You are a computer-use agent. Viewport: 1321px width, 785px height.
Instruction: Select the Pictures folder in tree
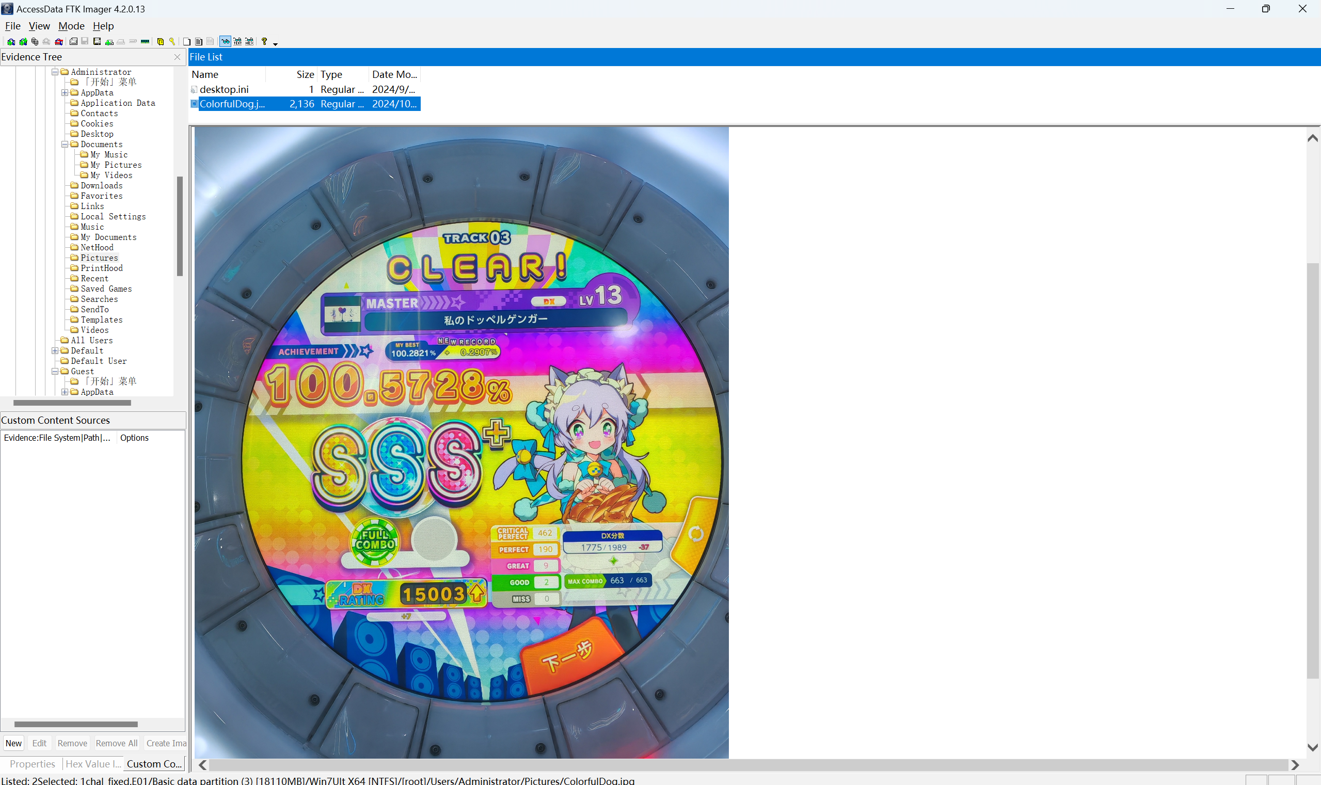100,258
